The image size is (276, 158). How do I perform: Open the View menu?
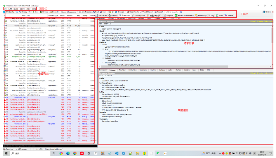(28, 9)
